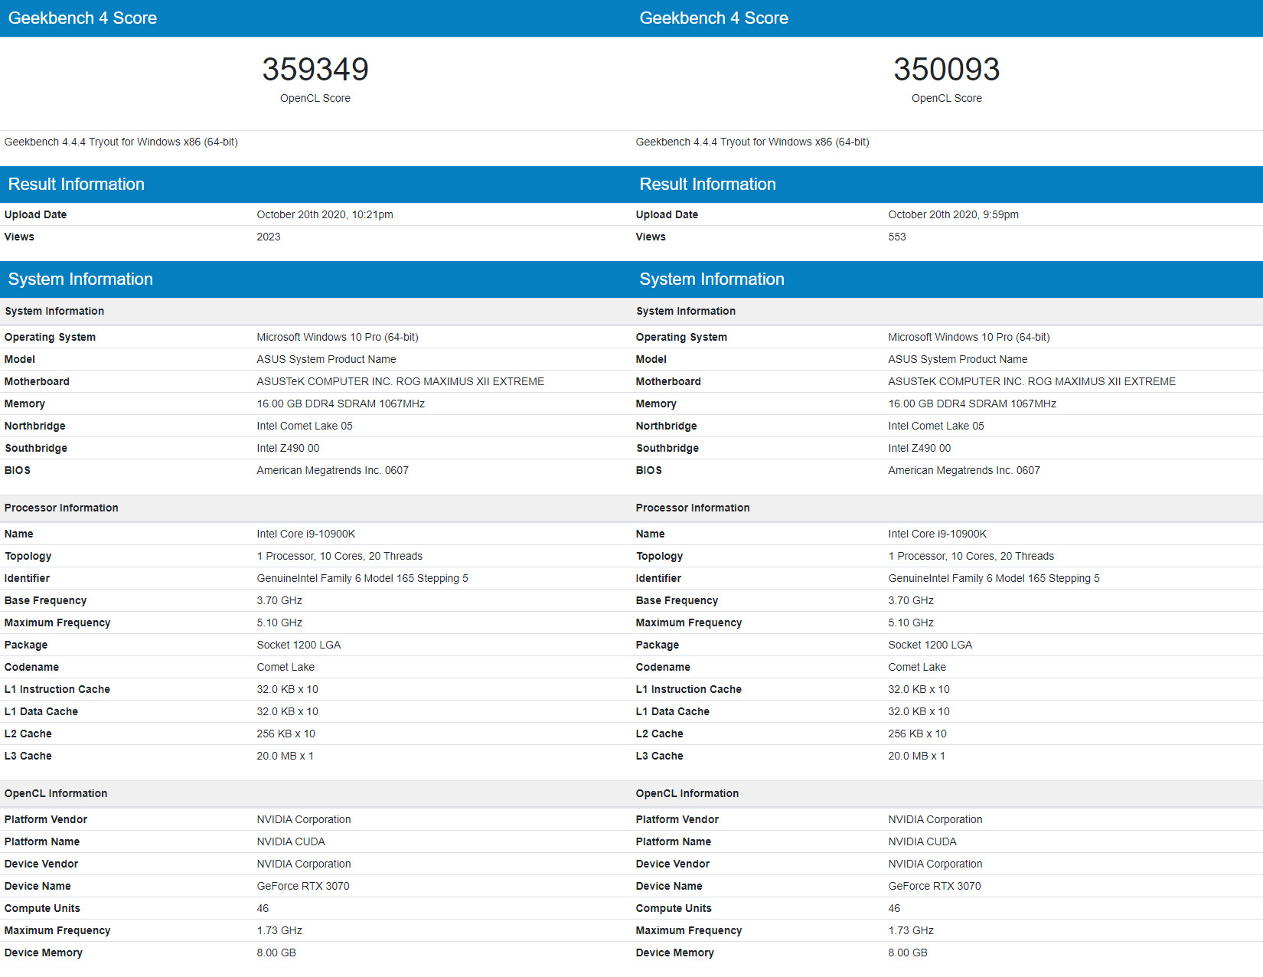Click right device memory '8.00 GB'

point(908,952)
